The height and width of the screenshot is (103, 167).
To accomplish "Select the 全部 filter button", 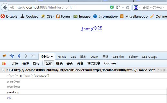I will pyautogui.click(x=49, y=63).
